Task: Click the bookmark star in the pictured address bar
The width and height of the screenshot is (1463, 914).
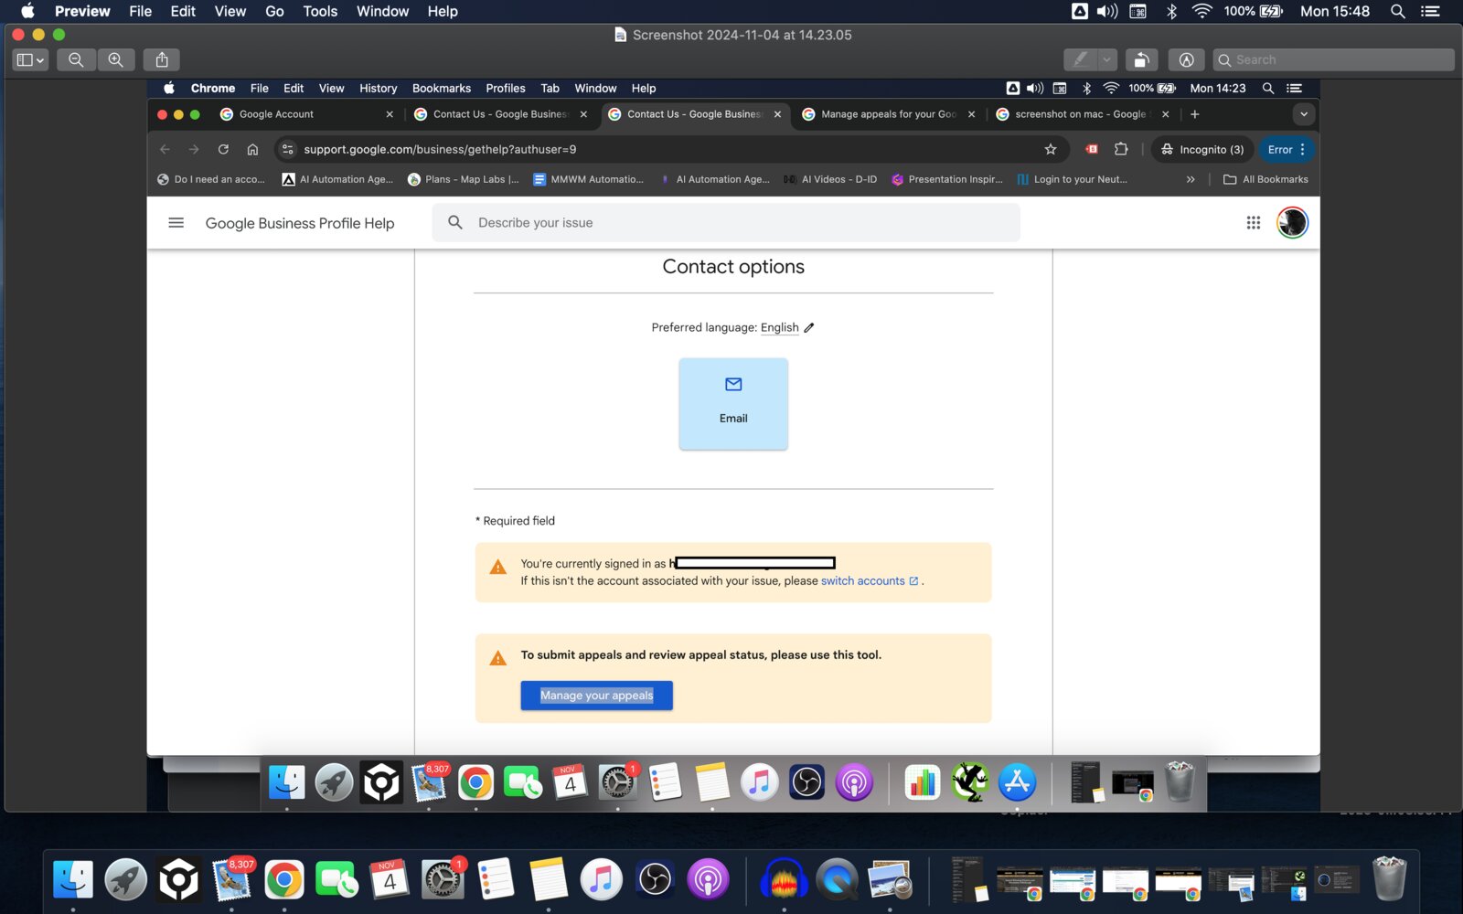Action: [1051, 149]
